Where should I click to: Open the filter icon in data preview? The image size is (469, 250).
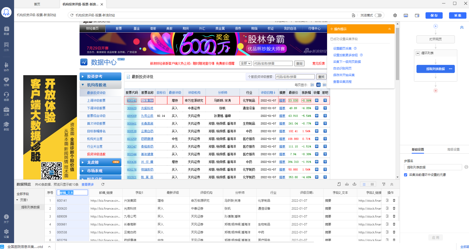(x=384, y=184)
